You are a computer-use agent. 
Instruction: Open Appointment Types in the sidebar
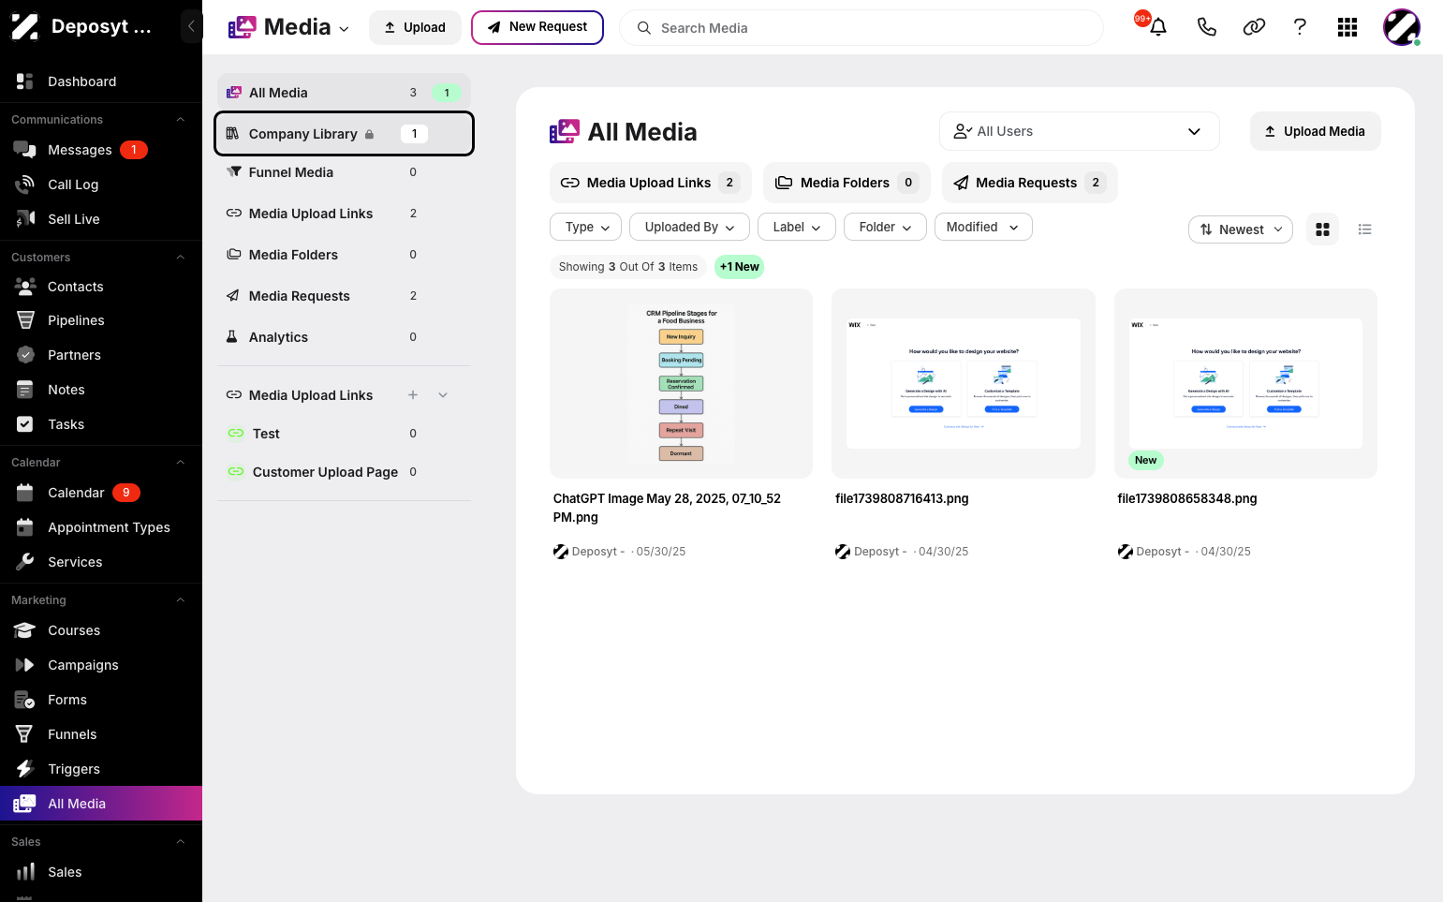point(101,527)
